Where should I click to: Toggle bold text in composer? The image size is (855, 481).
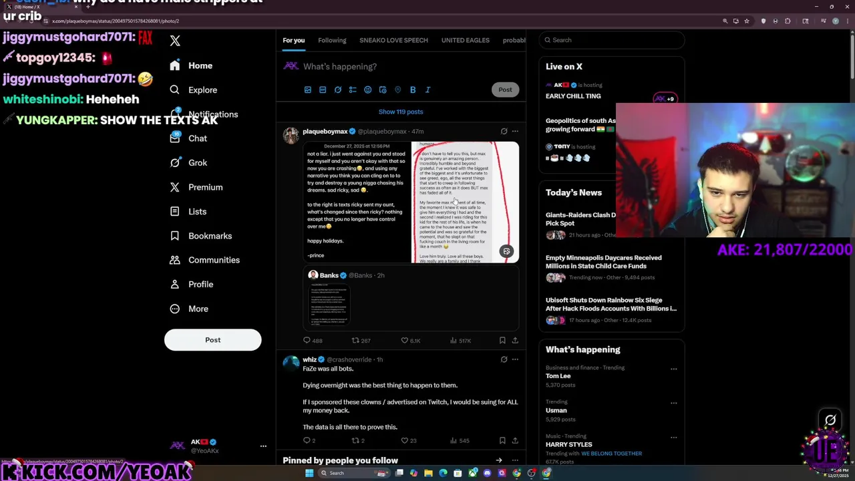[x=413, y=90]
